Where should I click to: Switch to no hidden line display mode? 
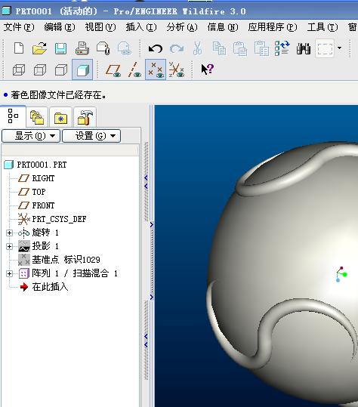[x=61, y=69]
